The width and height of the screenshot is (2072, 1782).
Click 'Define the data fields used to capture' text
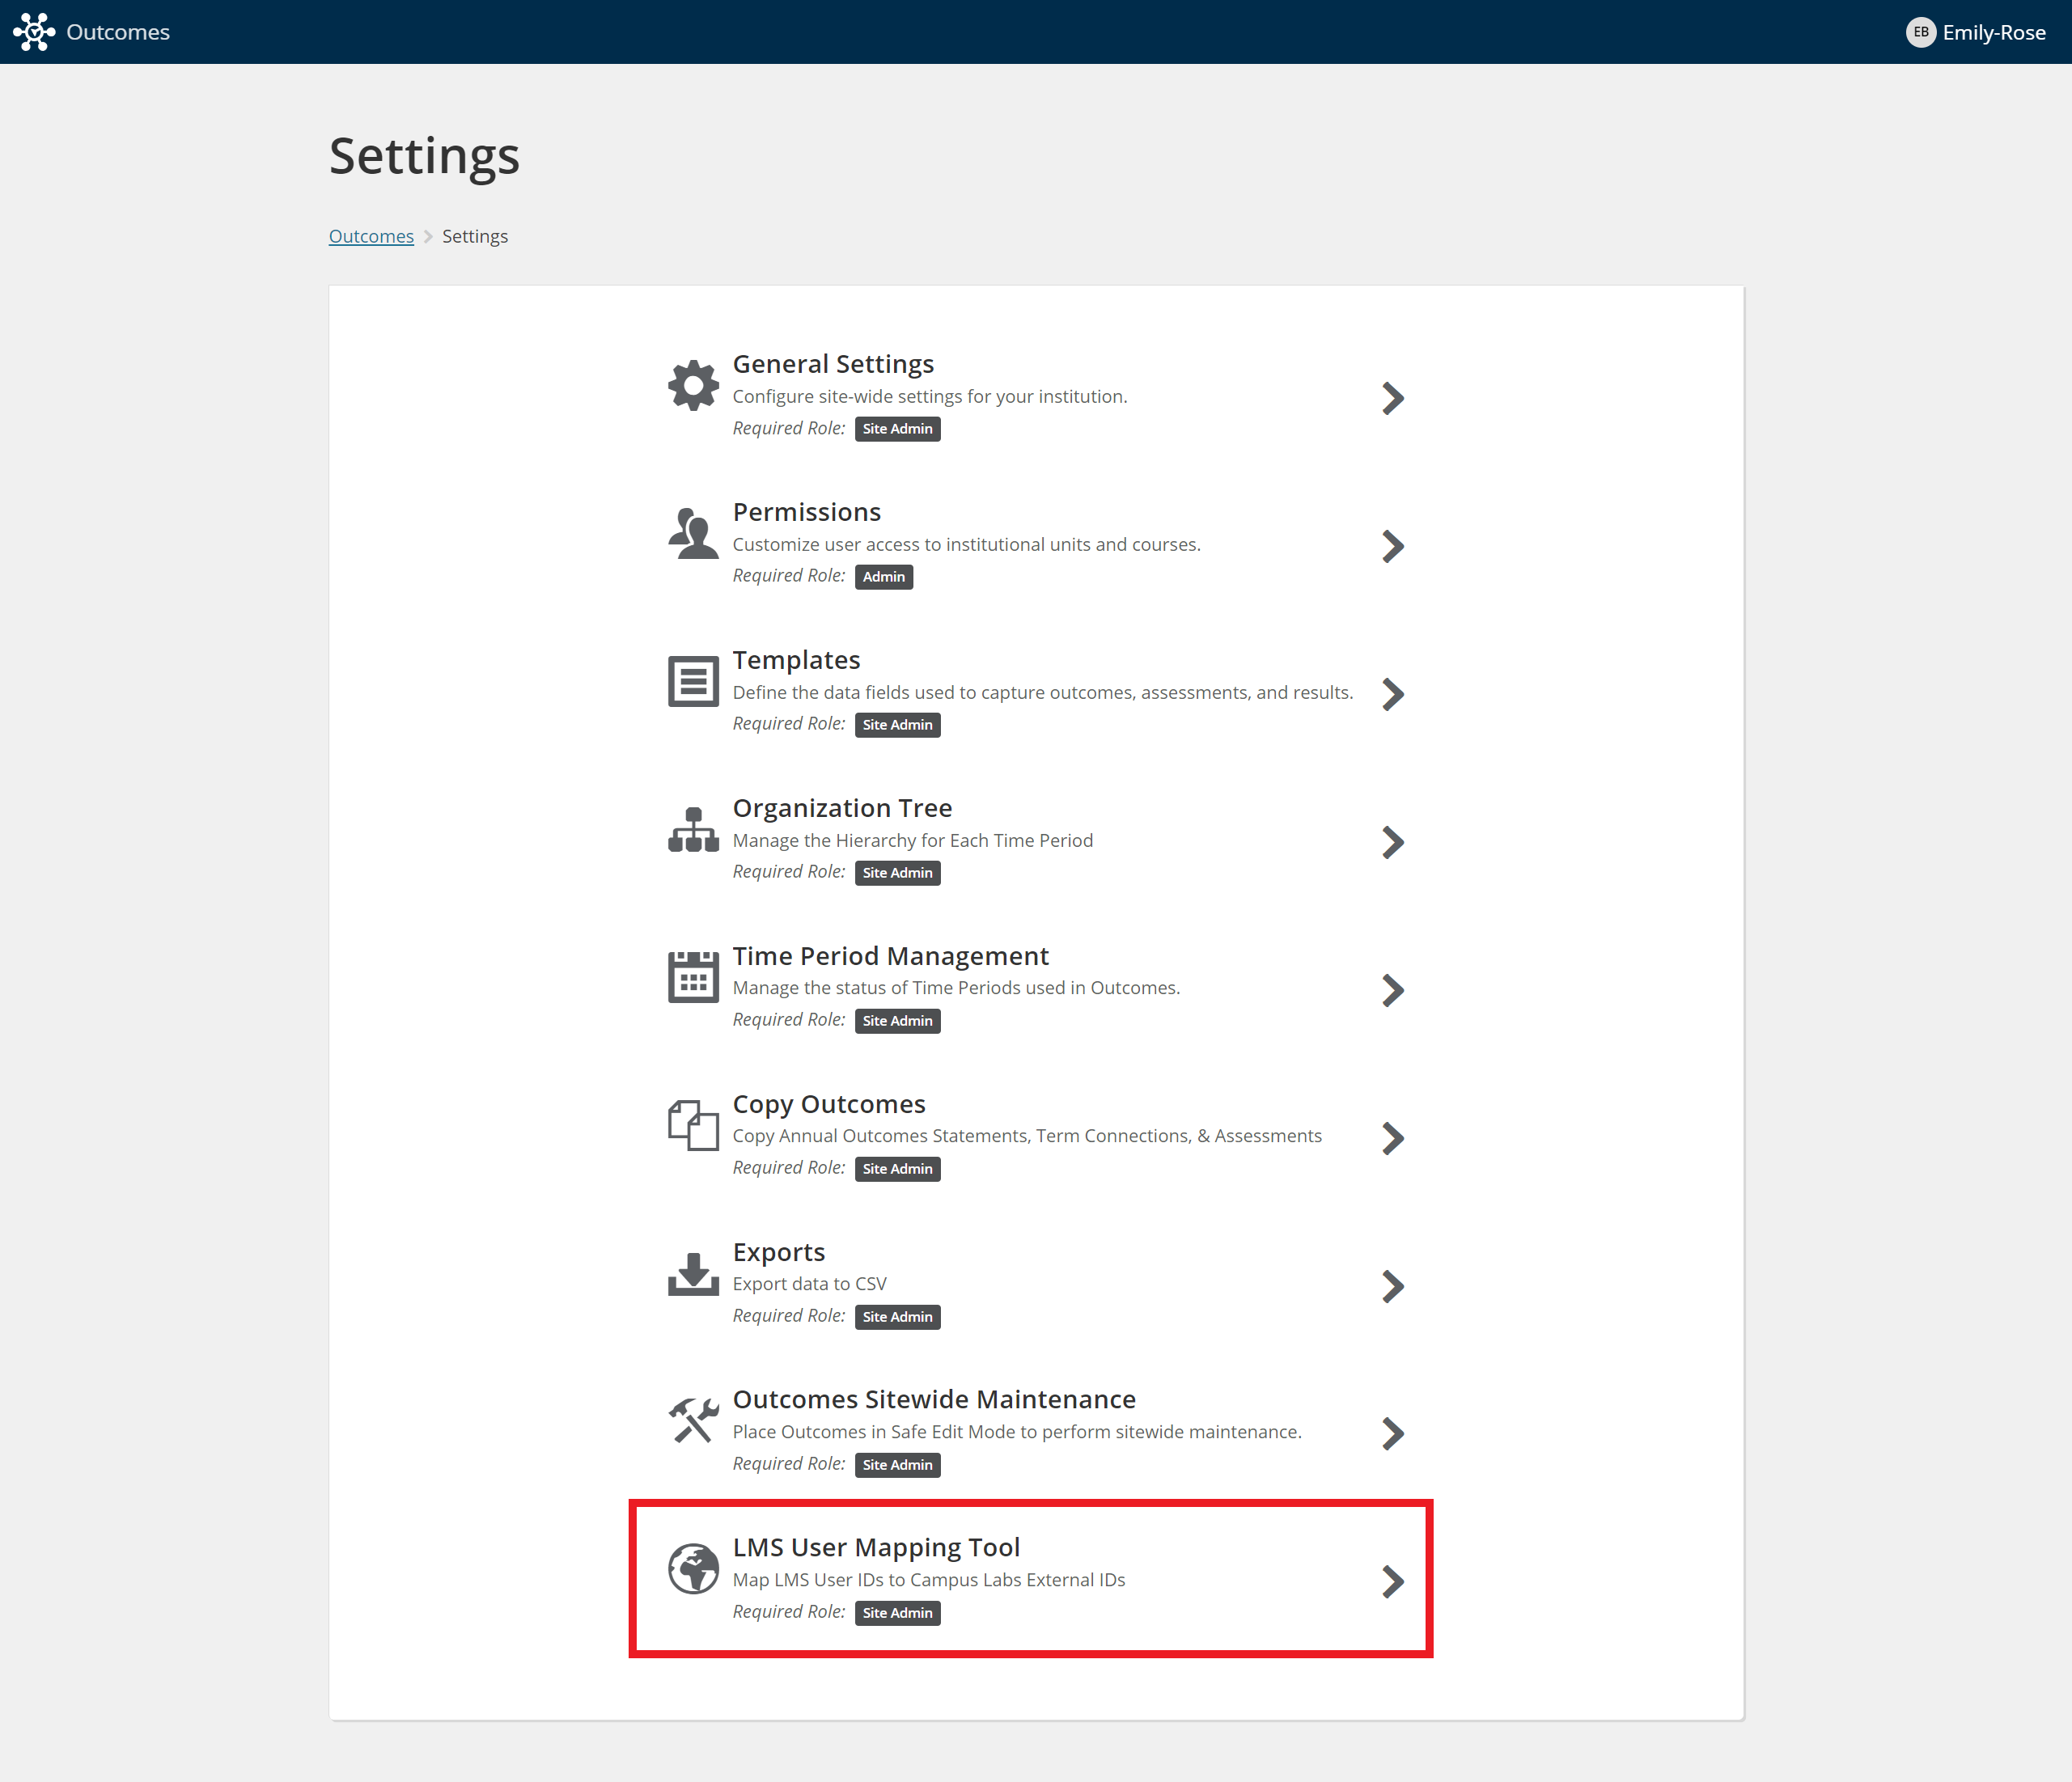[1043, 693]
